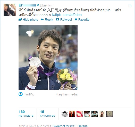Open the 1h tweet timestamp
This screenshot has width=135, height=127.
(x=130, y=6)
